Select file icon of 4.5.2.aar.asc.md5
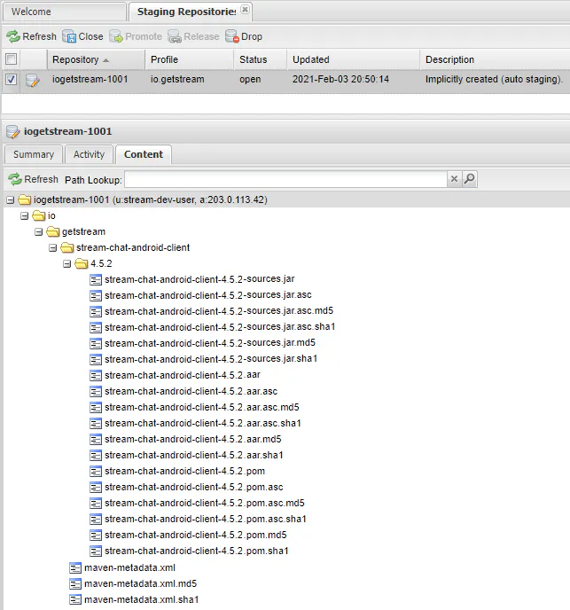This screenshot has height=610, width=570. tap(96, 408)
